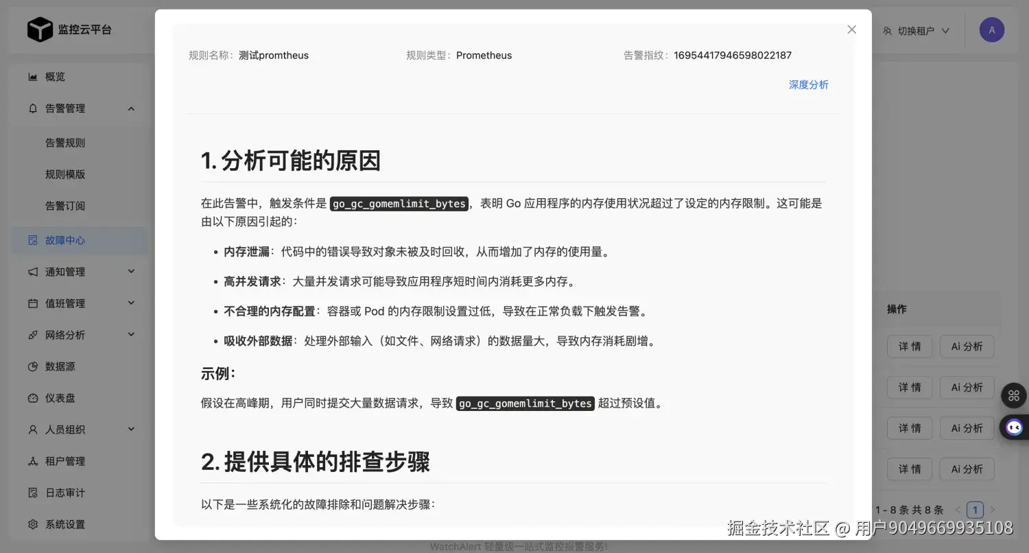Screen dimensions: 1029x553
Task: Click the top 'Ai 分析' button
Action: [967, 346]
